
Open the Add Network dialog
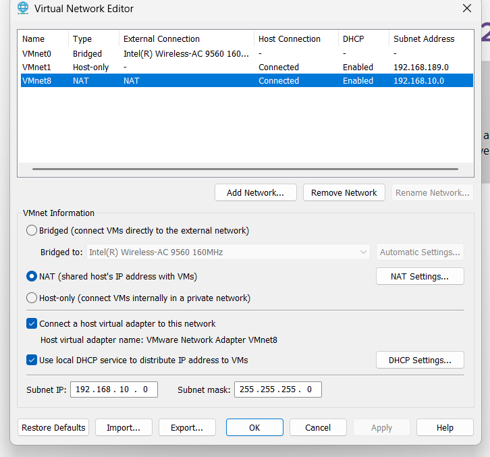[x=255, y=193]
